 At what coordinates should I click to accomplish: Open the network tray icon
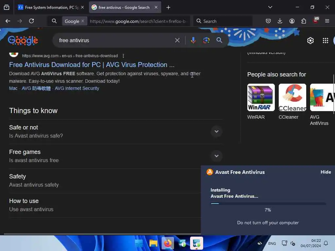click(284, 243)
